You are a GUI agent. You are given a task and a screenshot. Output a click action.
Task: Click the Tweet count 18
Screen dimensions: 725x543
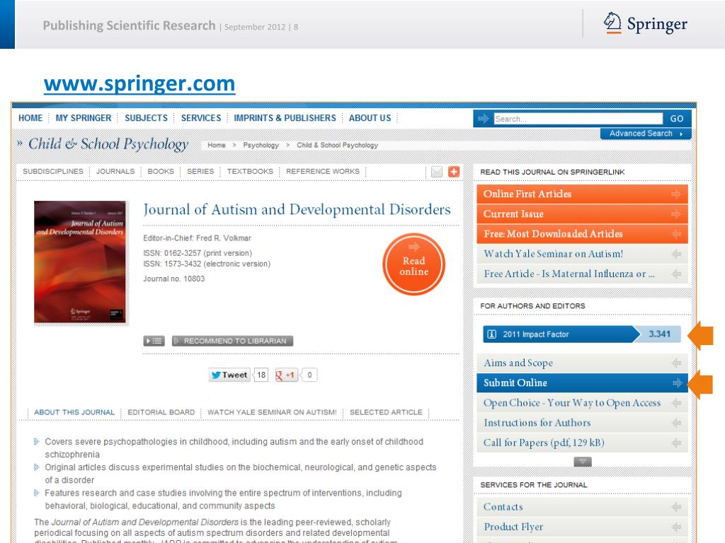tap(261, 375)
